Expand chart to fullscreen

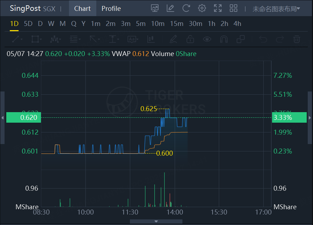coord(217,8)
